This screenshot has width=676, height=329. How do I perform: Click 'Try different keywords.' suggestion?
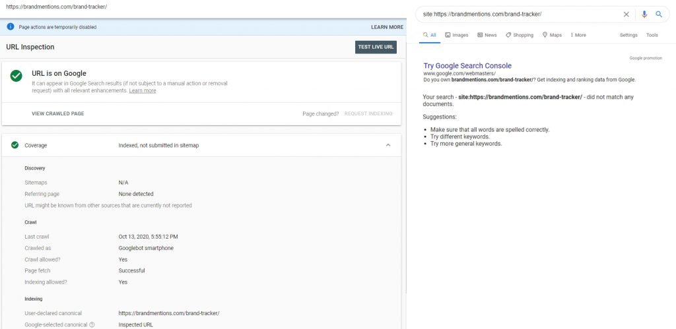click(460, 136)
